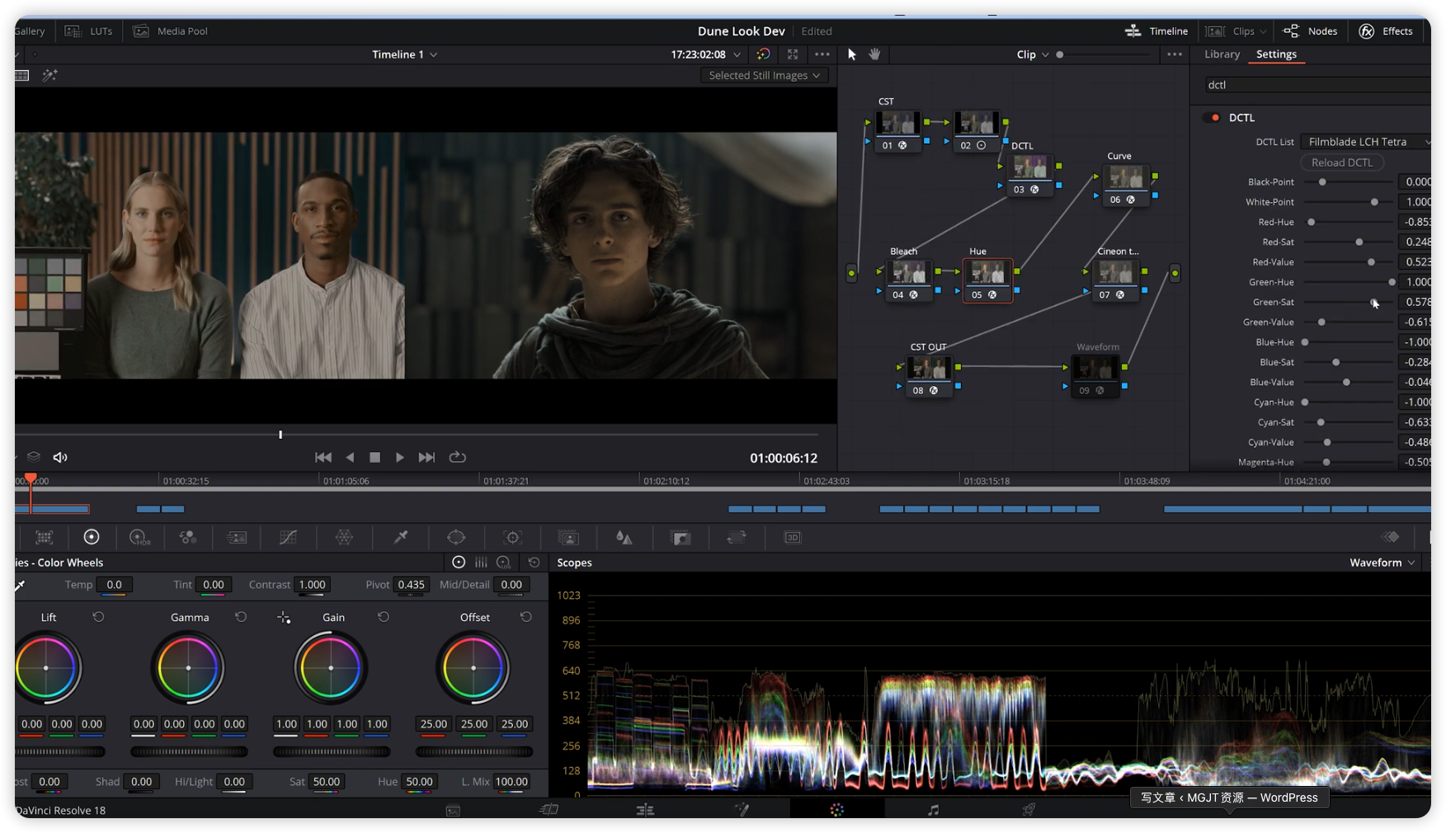
Task: Open the DCTL List dropdown
Action: point(1366,142)
